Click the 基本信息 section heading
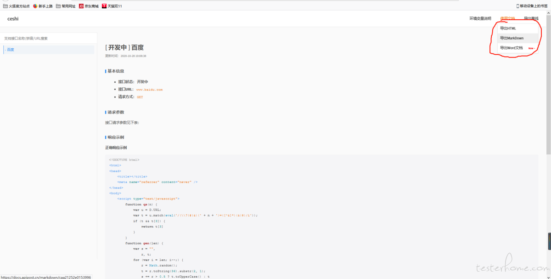Viewport: 551px width, 279px height. (x=115, y=71)
